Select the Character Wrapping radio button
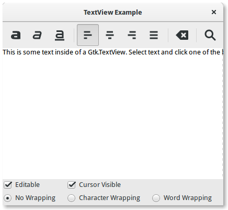Viewport: 228px width, 210px height. coord(72,198)
